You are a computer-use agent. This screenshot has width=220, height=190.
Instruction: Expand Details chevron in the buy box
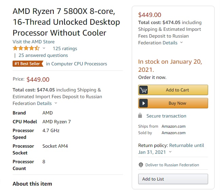click(x=181, y=42)
